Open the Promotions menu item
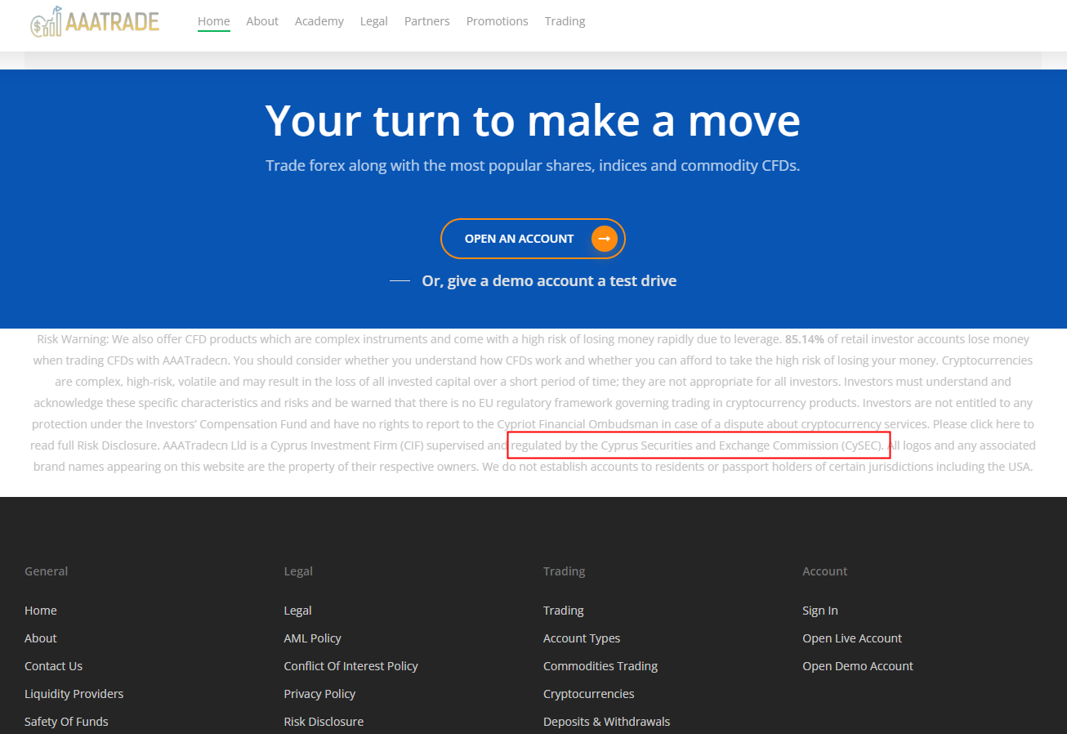 pyautogui.click(x=498, y=21)
